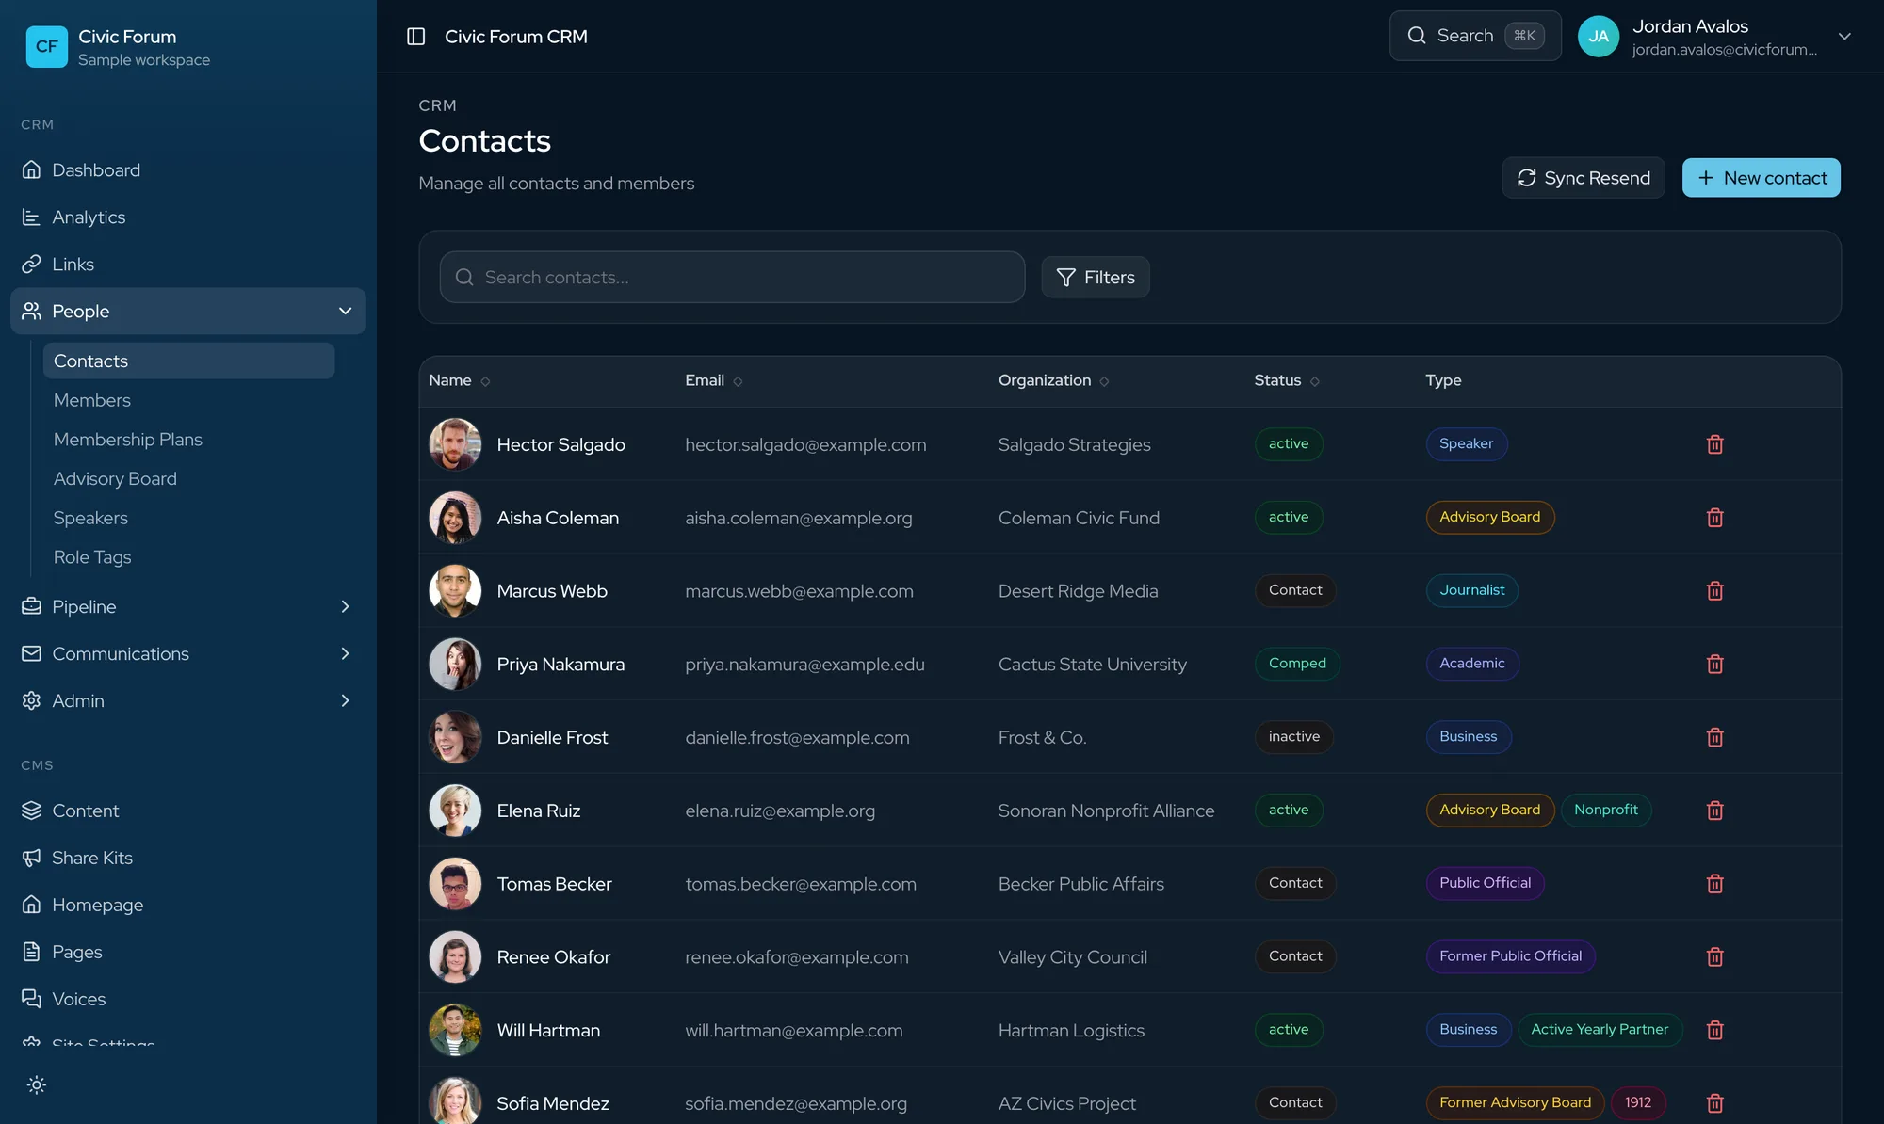Open Membership Plans subpage
Viewport: 1884px width, 1124px height.
click(188, 440)
